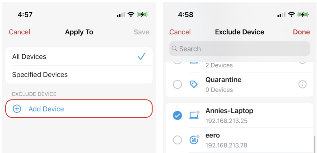Cancel the Apply To screen

[20, 32]
